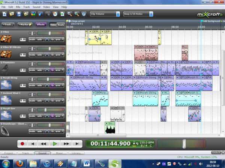
Task: Click the Add Sound File toolbar icon
Action: [26, 14]
